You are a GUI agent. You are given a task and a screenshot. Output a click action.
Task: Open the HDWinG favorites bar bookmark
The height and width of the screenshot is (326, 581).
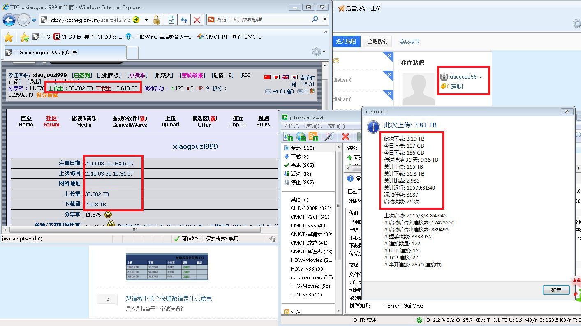tap(159, 37)
